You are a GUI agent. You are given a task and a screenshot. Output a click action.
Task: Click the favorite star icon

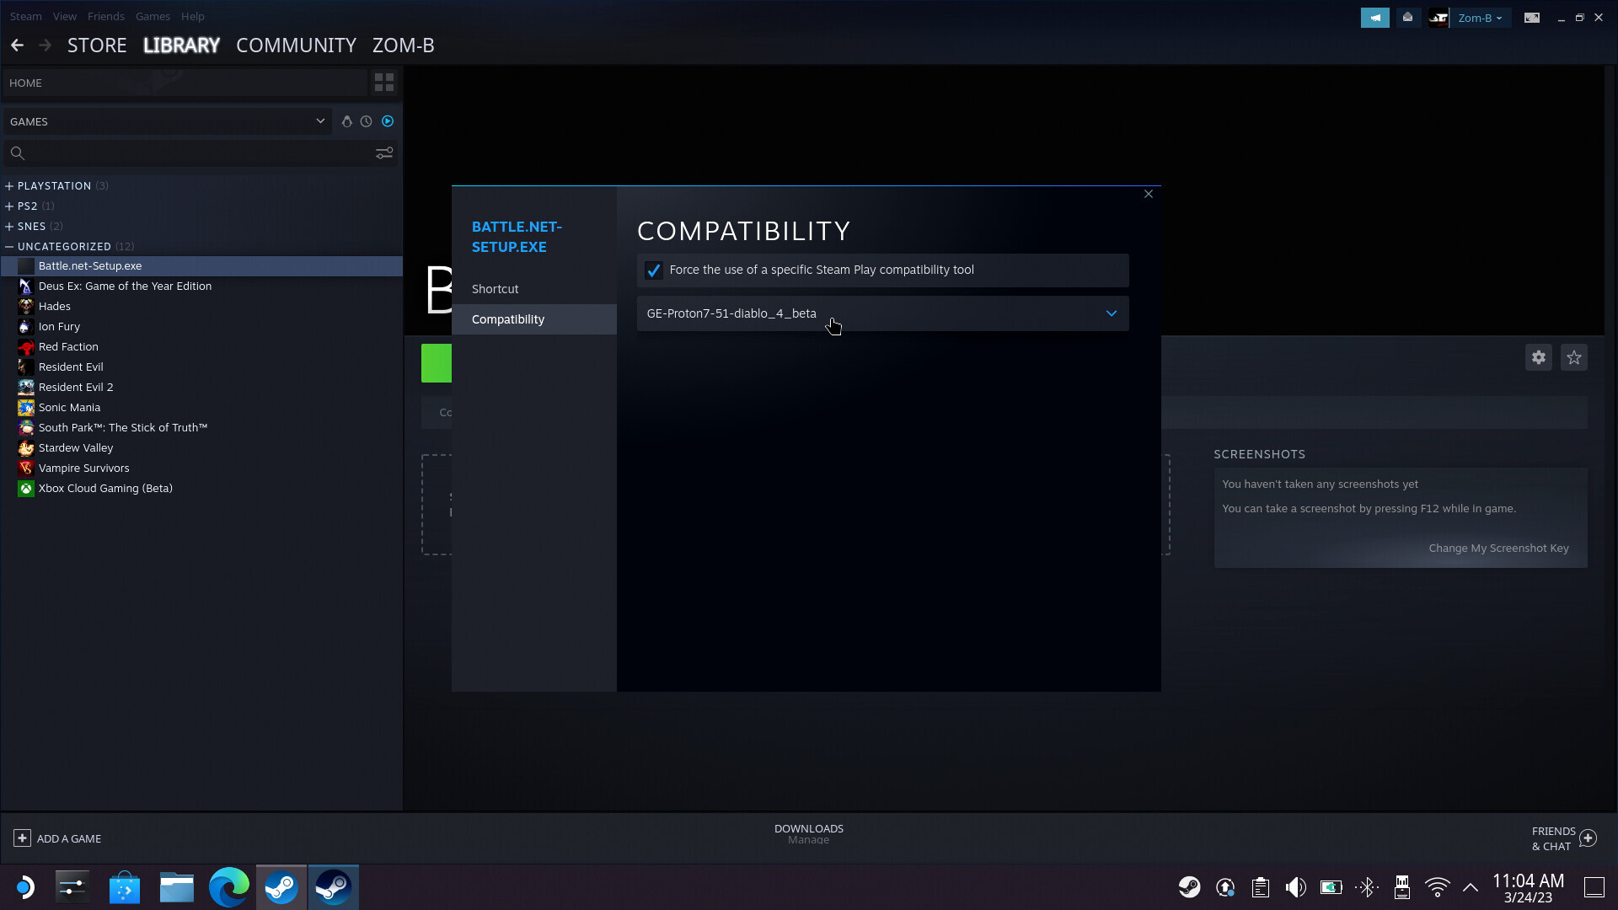pos(1574,357)
